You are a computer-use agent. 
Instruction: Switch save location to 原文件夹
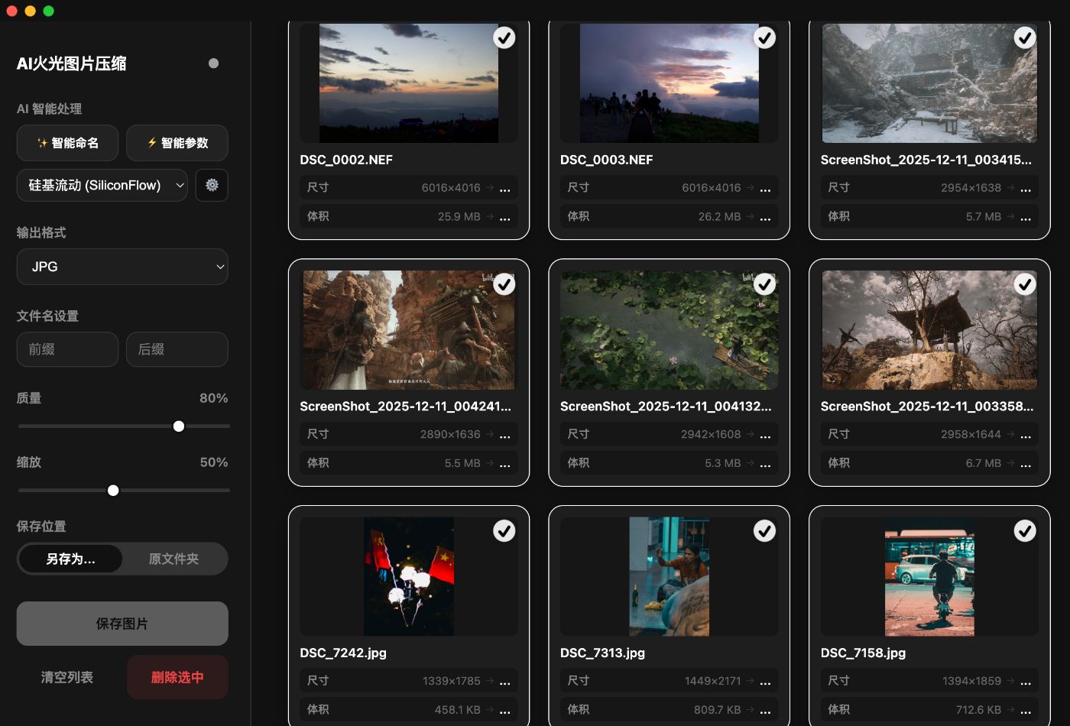point(173,559)
